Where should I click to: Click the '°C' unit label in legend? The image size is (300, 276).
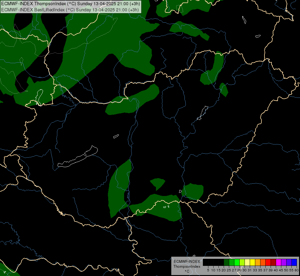[x=187, y=271]
